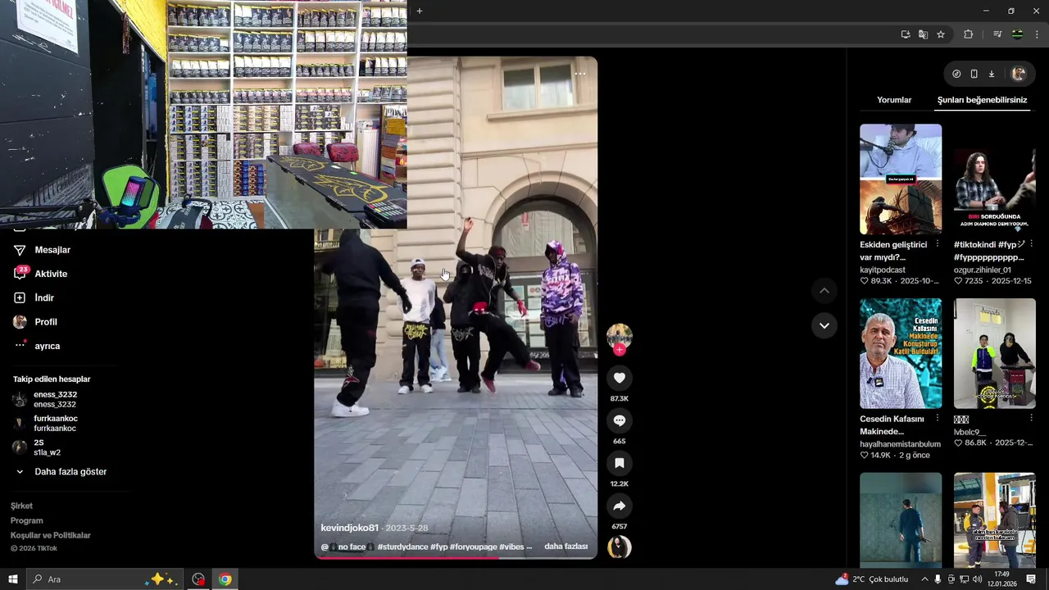Open followed account eness_3232
This screenshot has height=590, width=1049.
[55, 399]
